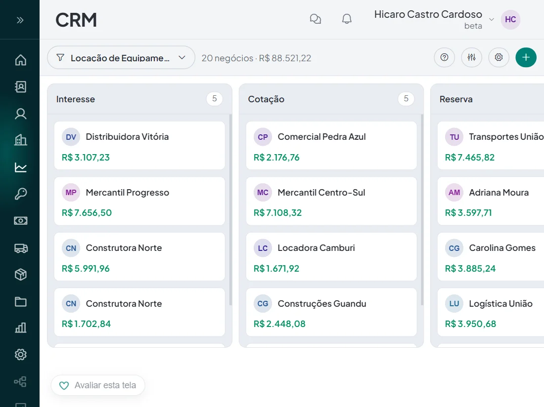Click the R$ 7.656,50 value
The width and height of the screenshot is (544, 407).
pyautogui.click(x=87, y=213)
